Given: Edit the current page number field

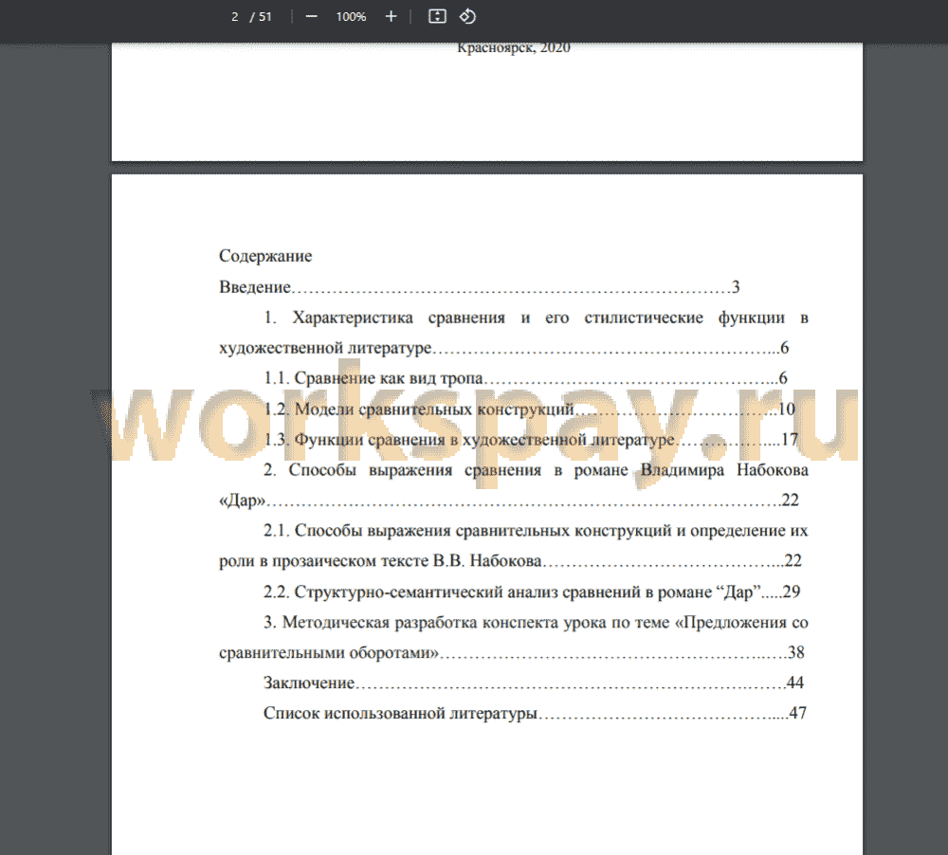Looking at the screenshot, I should click(234, 17).
